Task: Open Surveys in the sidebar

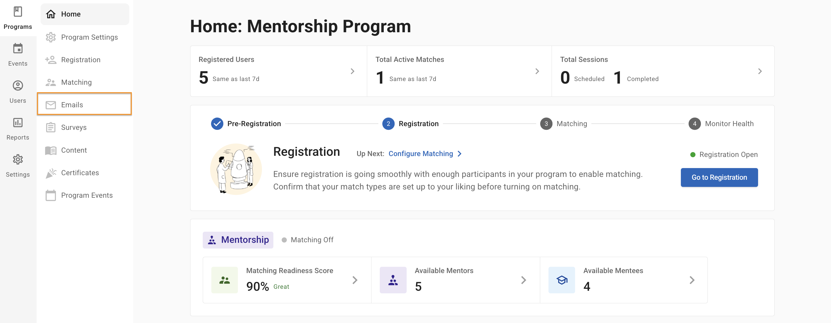Action: (x=73, y=127)
